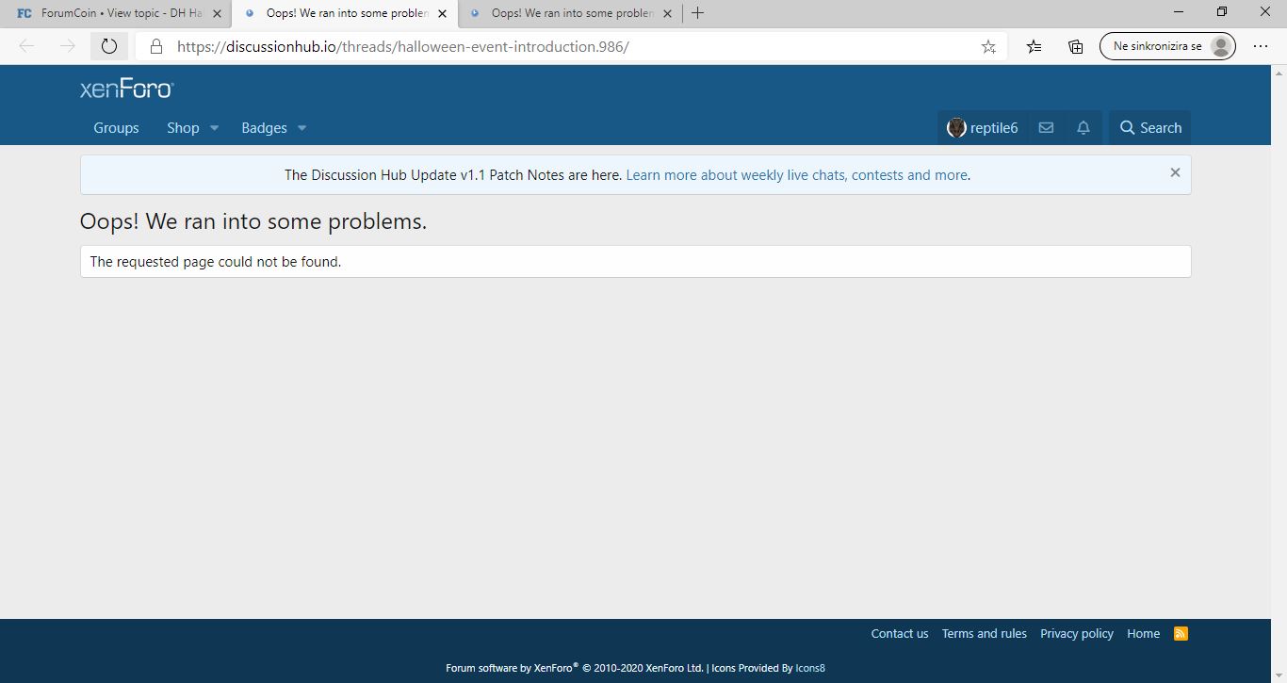This screenshot has height=683, width=1287.
Task: Open the Favorites list icon
Action: click(x=1034, y=46)
